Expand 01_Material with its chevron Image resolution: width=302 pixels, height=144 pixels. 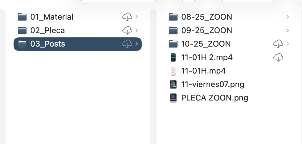(137, 17)
